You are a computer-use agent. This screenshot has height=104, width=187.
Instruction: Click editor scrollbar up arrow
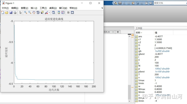[129, 36]
